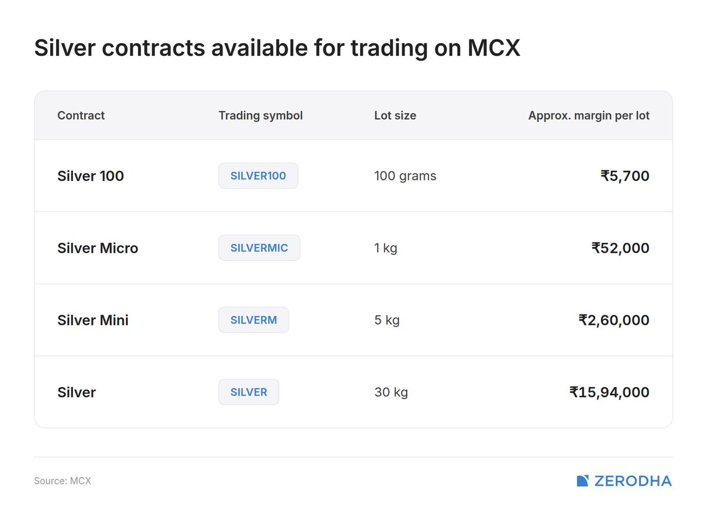Screen dimensions: 707x521
Task: Select the Silver contract name in last row
Action: pos(77,392)
